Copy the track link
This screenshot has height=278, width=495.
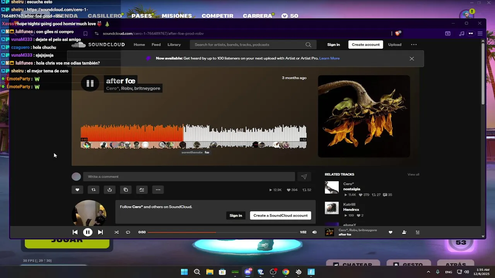pos(126,190)
